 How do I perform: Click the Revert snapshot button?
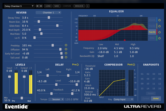pos(151,93)
